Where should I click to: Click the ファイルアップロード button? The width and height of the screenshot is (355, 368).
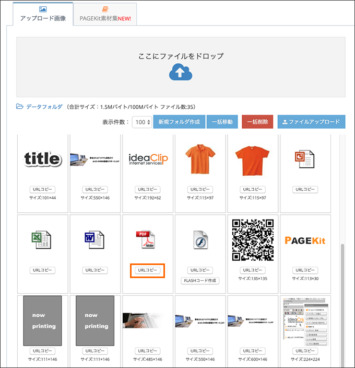pyautogui.click(x=312, y=122)
